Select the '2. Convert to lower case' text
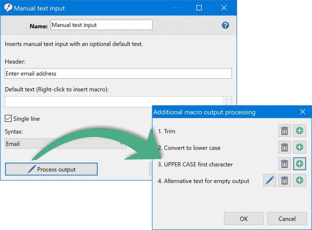The image size is (312, 230). coord(189,148)
